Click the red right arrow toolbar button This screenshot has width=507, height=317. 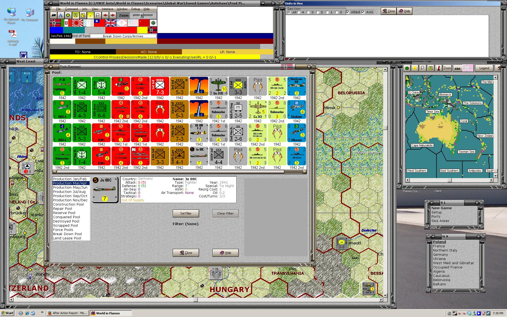coord(113,15)
